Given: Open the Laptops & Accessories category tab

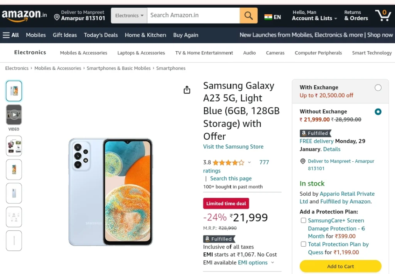Looking at the screenshot, I should pyautogui.click(x=141, y=53).
